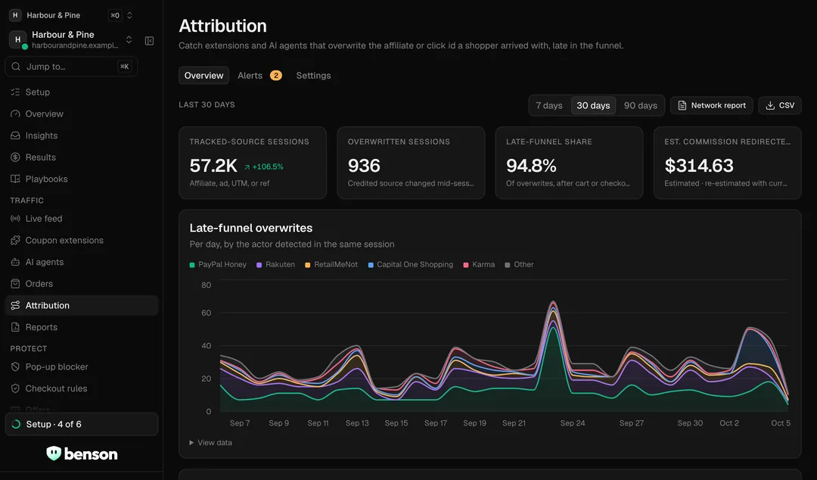
Task: Click the Late-funnel overwrites chart title
Action: (x=251, y=228)
